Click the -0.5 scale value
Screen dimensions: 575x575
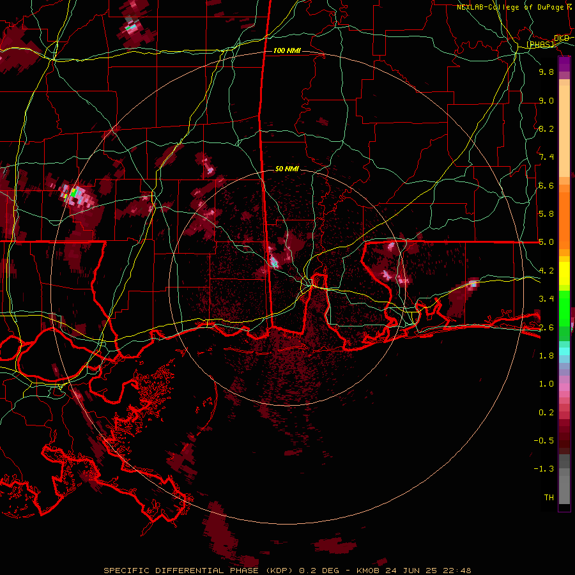tap(544, 441)
